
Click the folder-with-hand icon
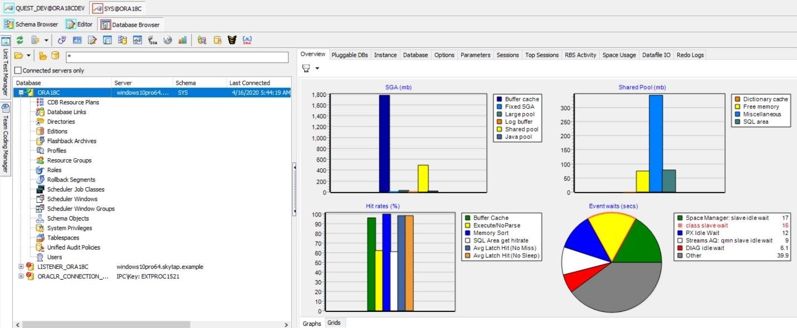click(x=43, y=56)
